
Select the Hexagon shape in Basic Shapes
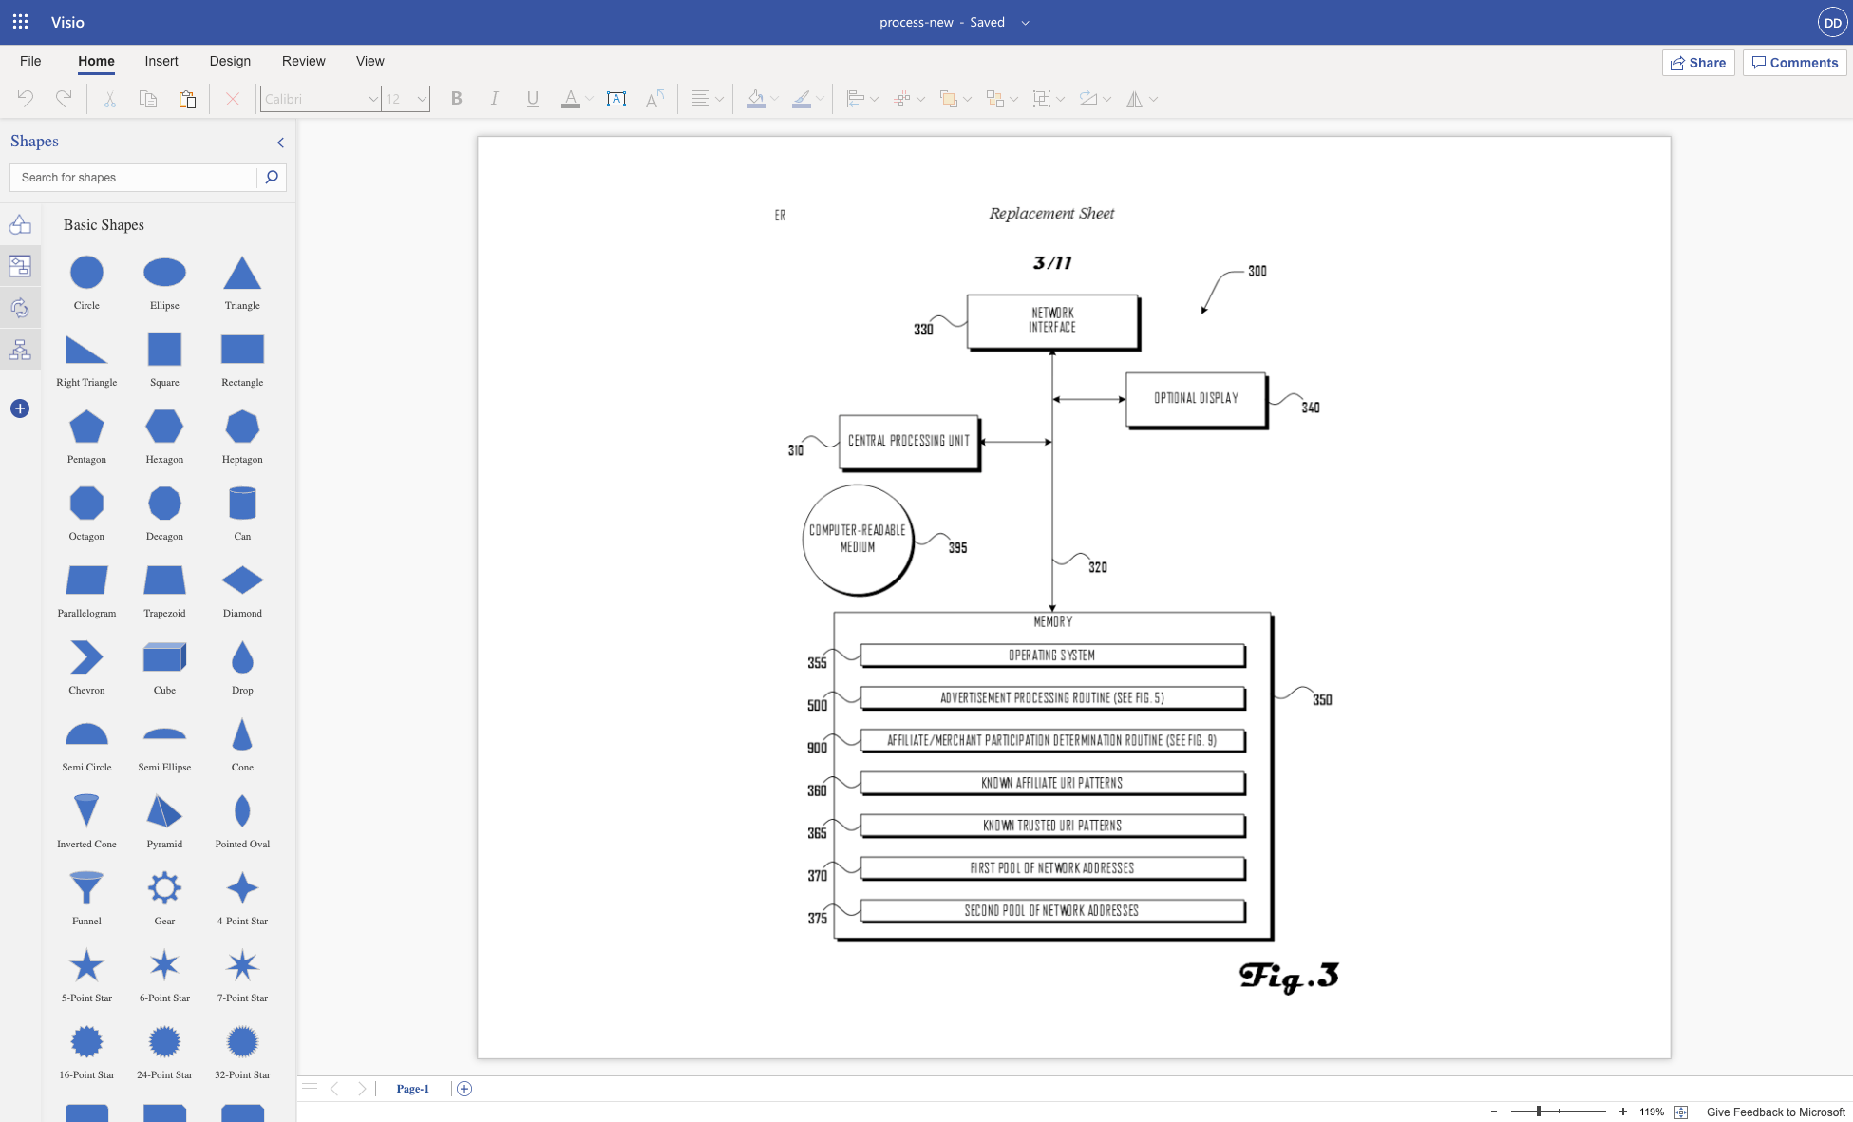[163, 428]
